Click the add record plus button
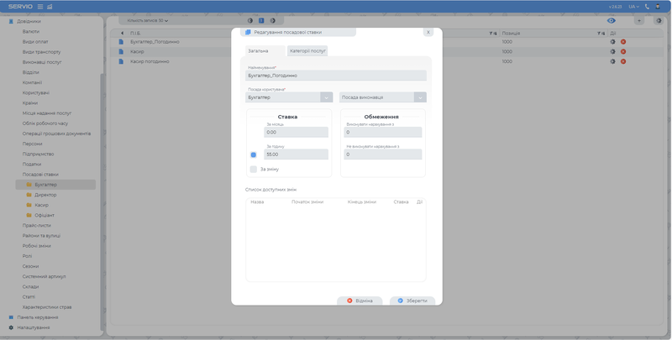Image resolution: width=672 pixels, height=340 pixels. (x=639, y=20)
